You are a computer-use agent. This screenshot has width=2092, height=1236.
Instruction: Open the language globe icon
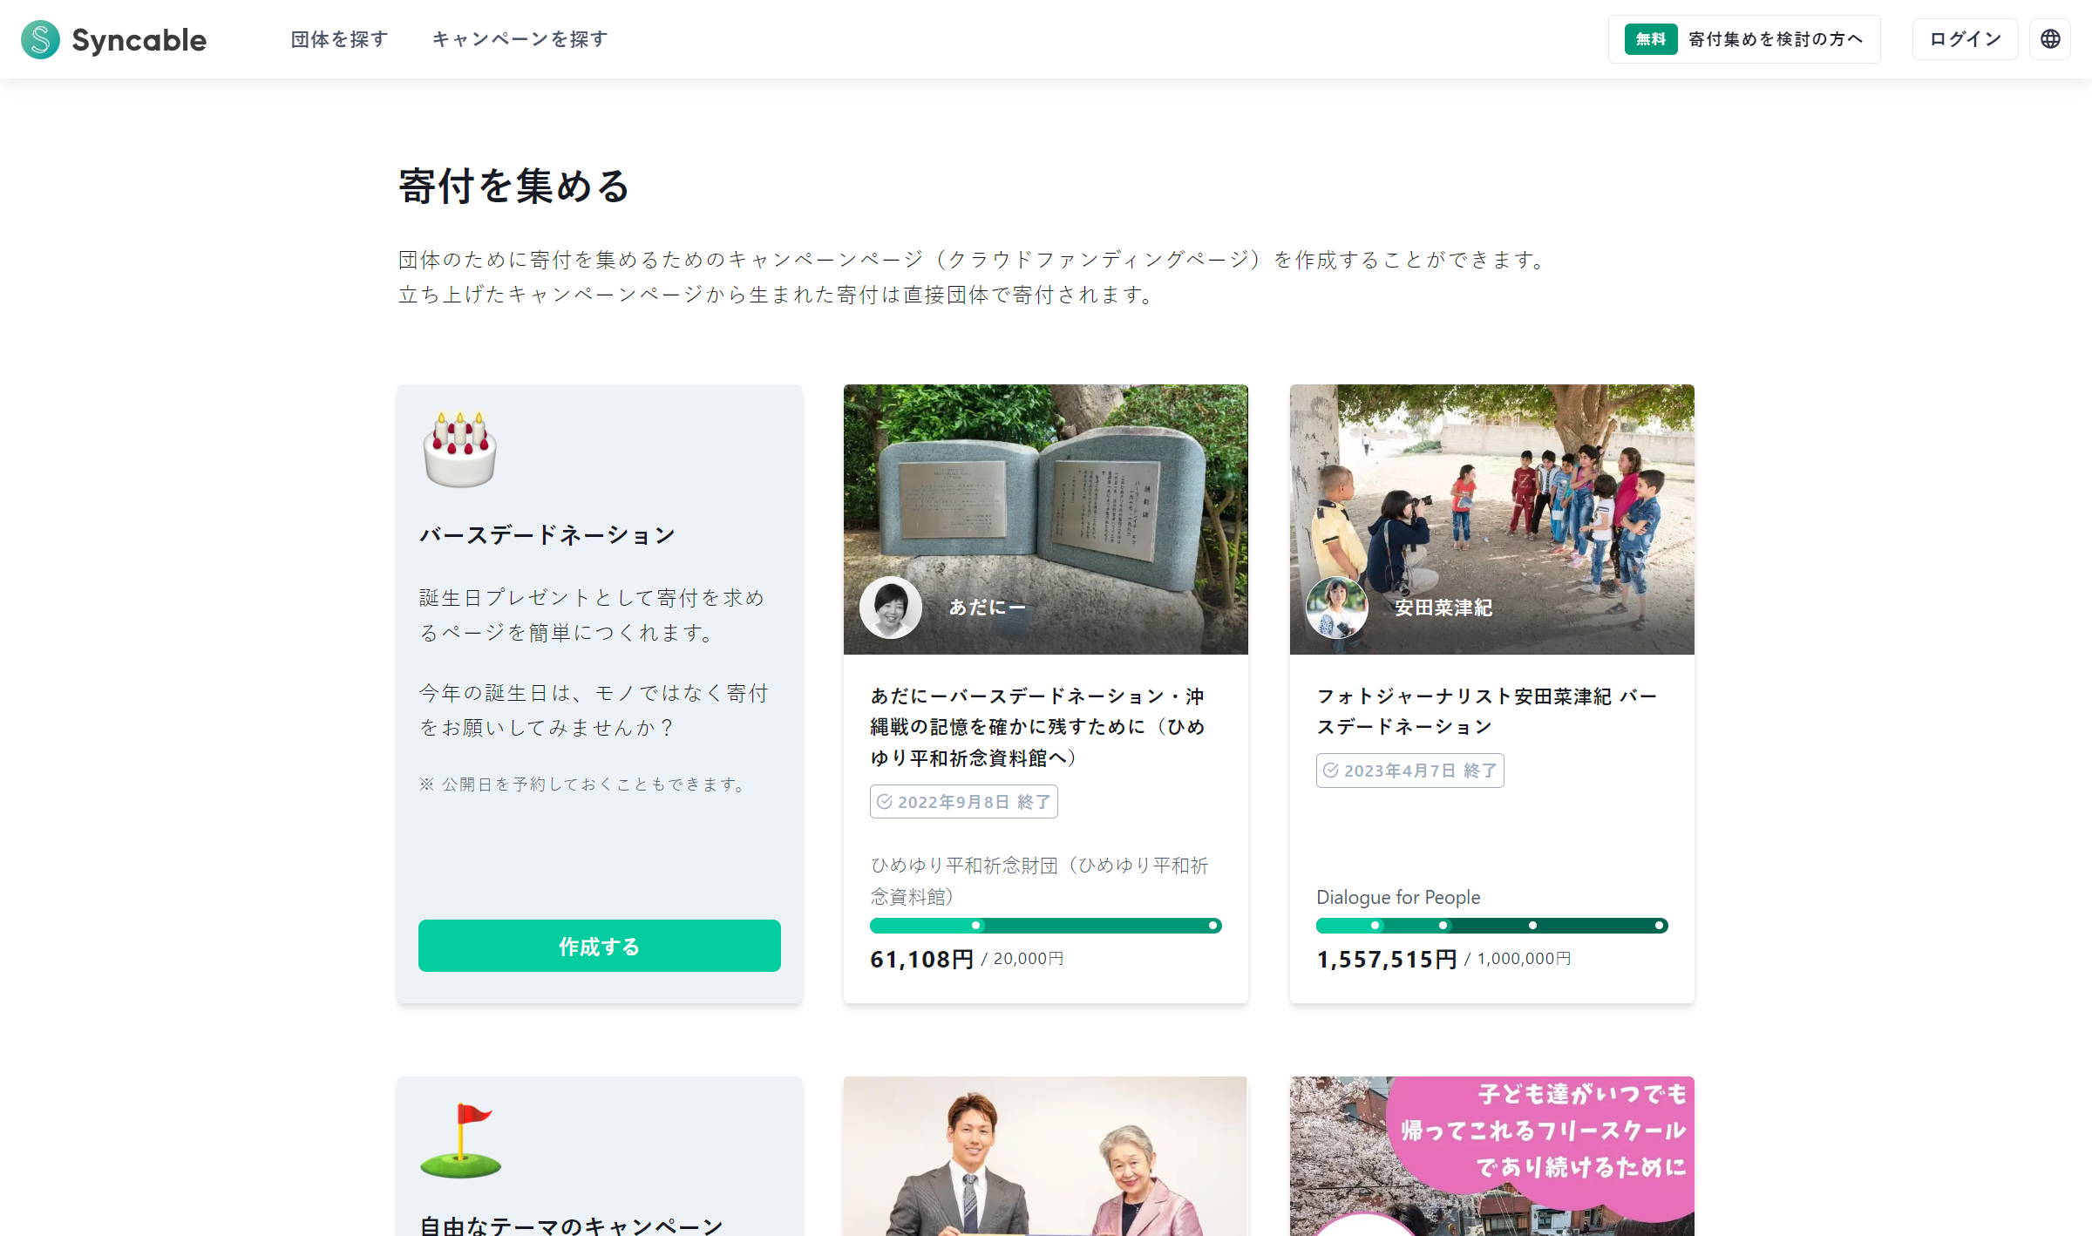[x=2050, y=39]
